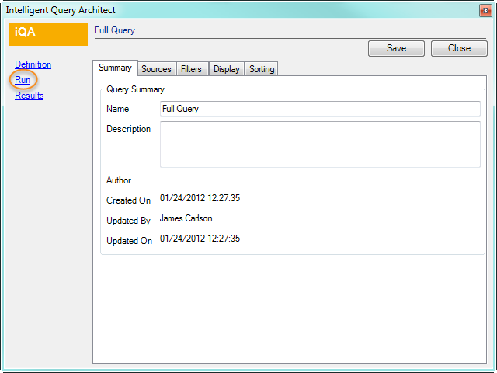Screen dimensions: 497x373
Task: Click into the Name field containing Full Query
Action: pos(319,109)
